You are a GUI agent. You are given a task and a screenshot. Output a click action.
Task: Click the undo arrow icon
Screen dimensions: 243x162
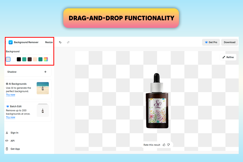coord(60,42)
